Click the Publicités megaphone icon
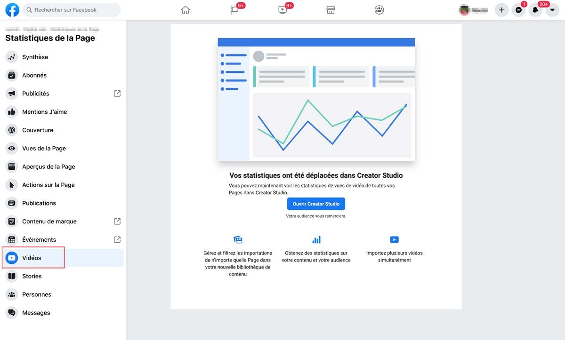565x340 pixels. pos(12,94)
